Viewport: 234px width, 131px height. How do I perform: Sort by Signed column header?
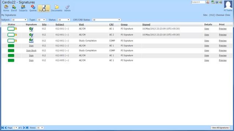tap(146, 24)
